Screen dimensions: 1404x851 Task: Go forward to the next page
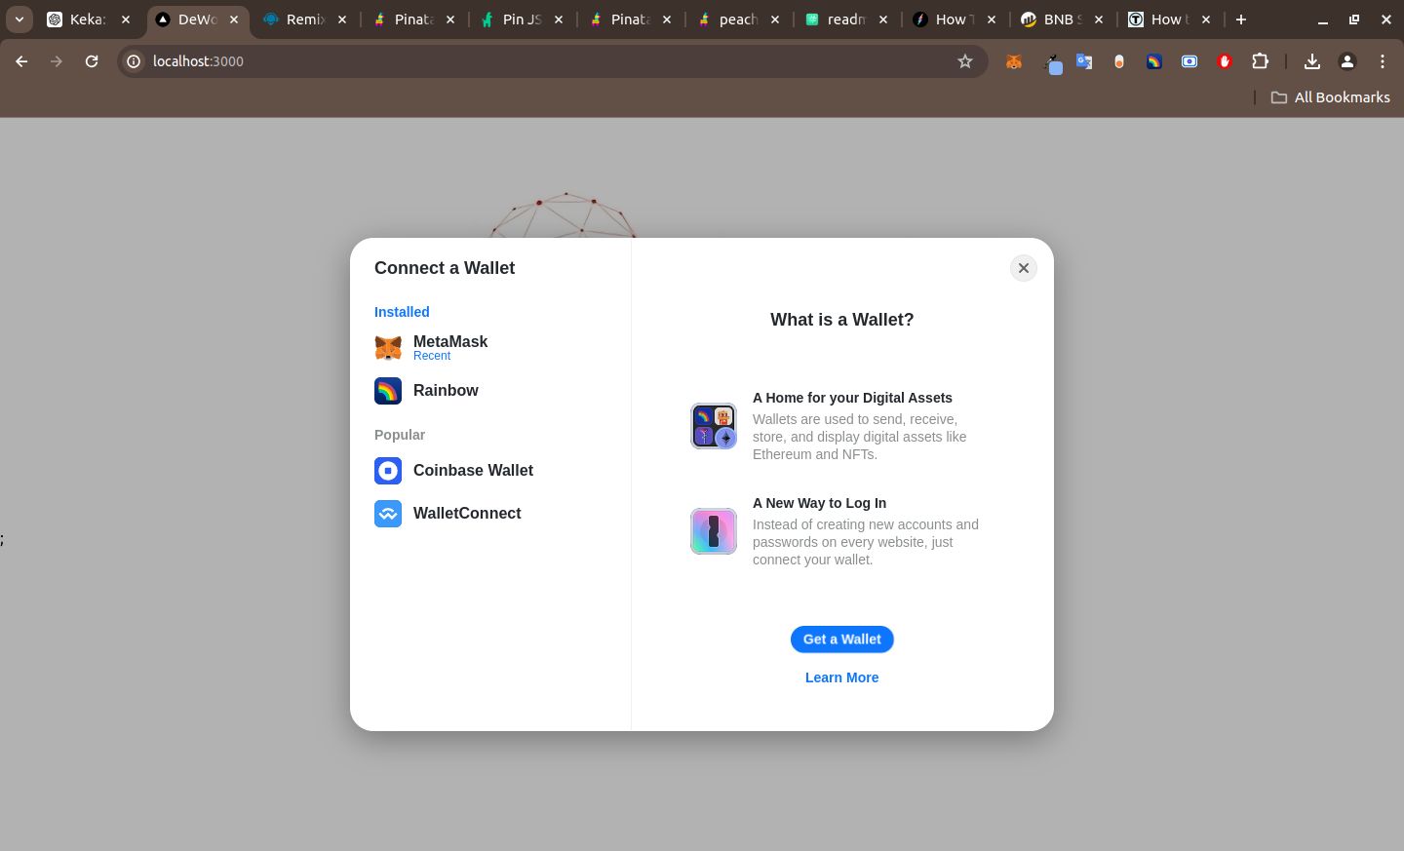[57, 61]
